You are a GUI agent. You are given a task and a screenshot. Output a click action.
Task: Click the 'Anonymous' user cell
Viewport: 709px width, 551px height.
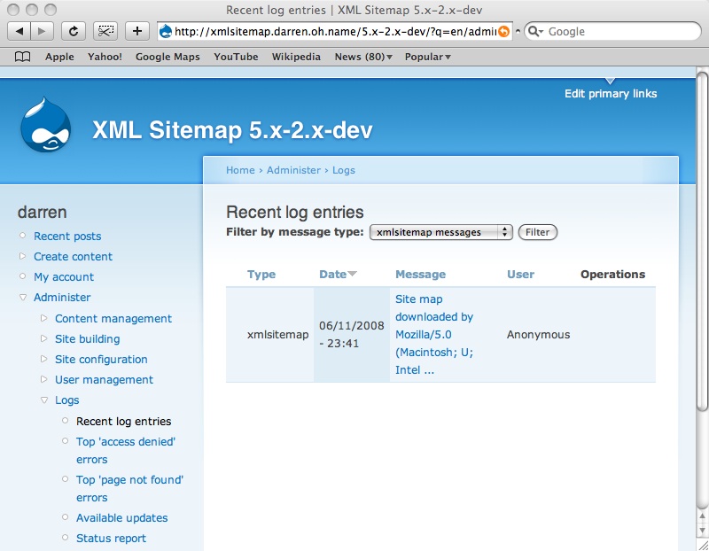click(x=538, y=335)
